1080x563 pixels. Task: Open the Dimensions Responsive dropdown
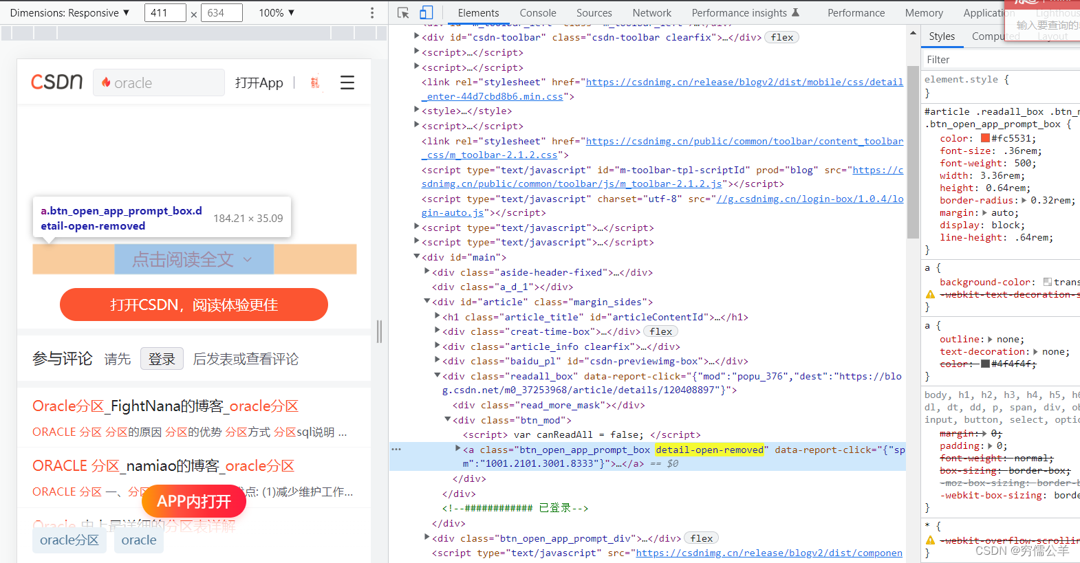tap(69, 12)
